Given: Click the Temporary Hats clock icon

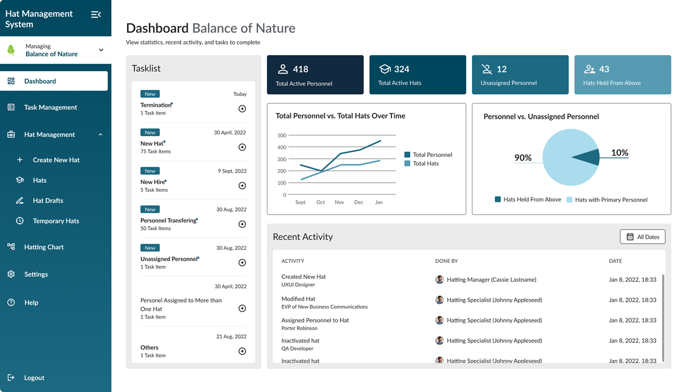Looking at the screenshot, I should tap(20, 221).
